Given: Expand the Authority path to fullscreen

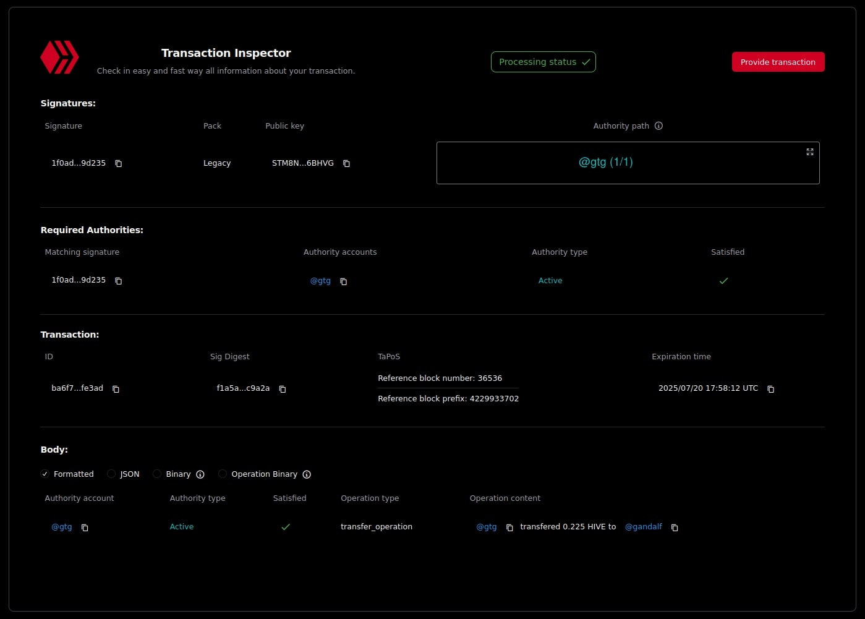Looking at the screenshot, I should [x=810, y=152].
